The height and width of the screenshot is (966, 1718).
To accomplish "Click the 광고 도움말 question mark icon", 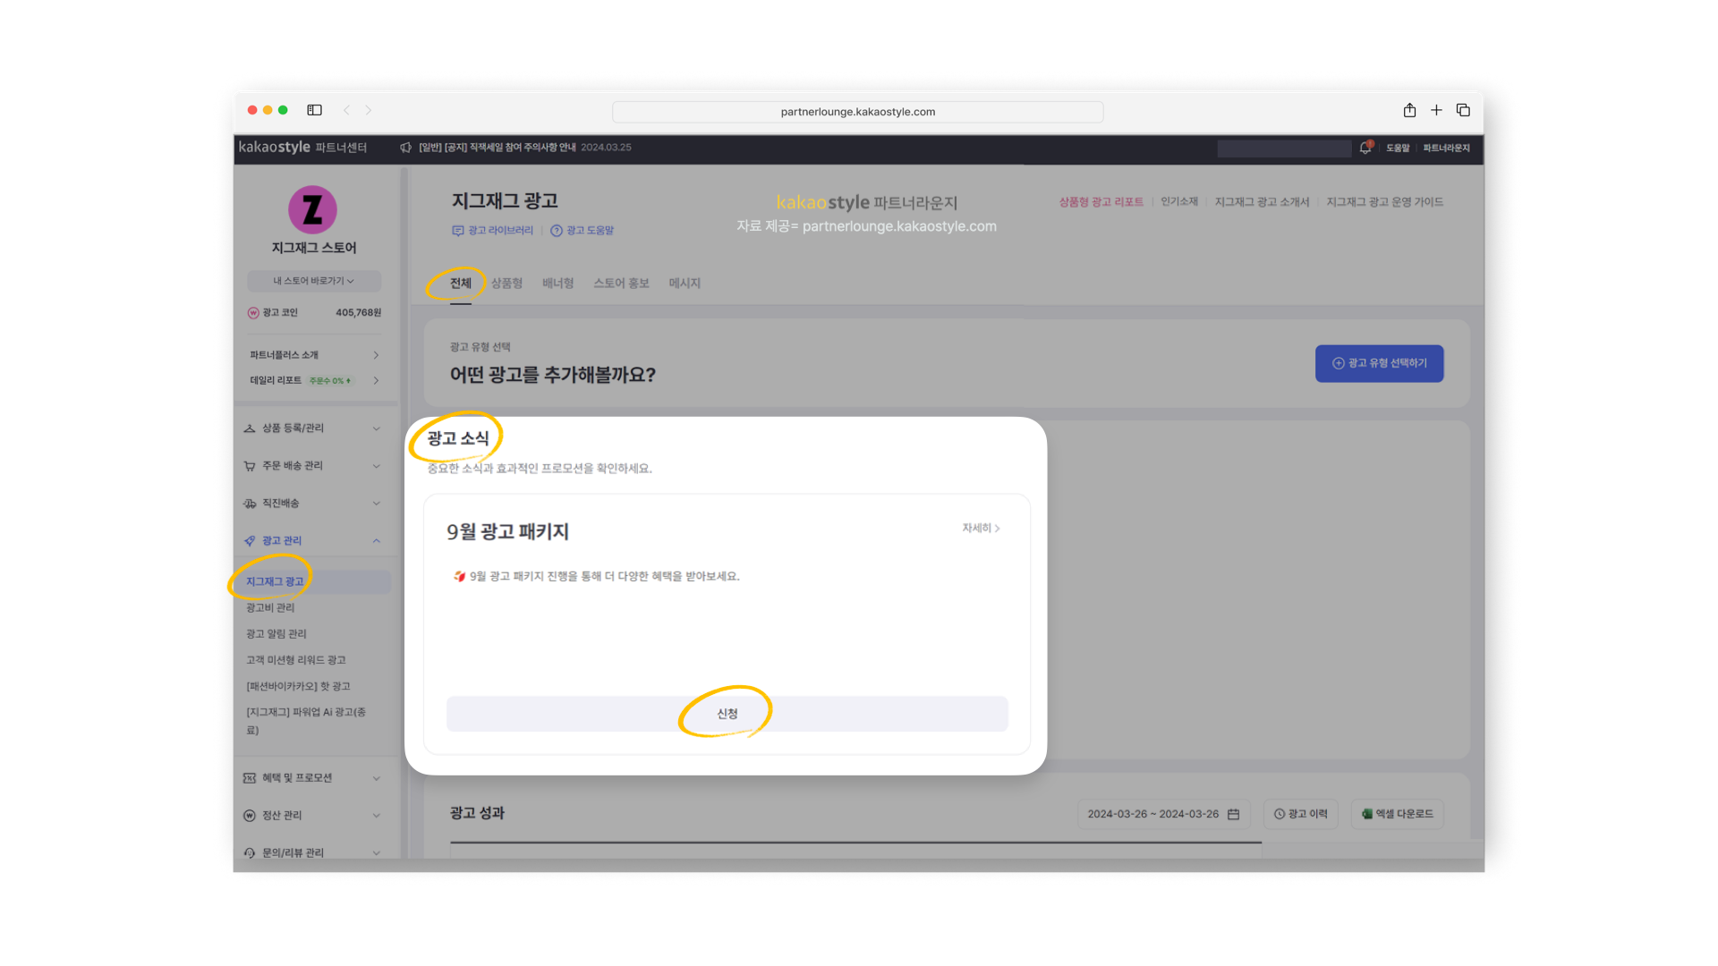I will click(x=557, y=231).
